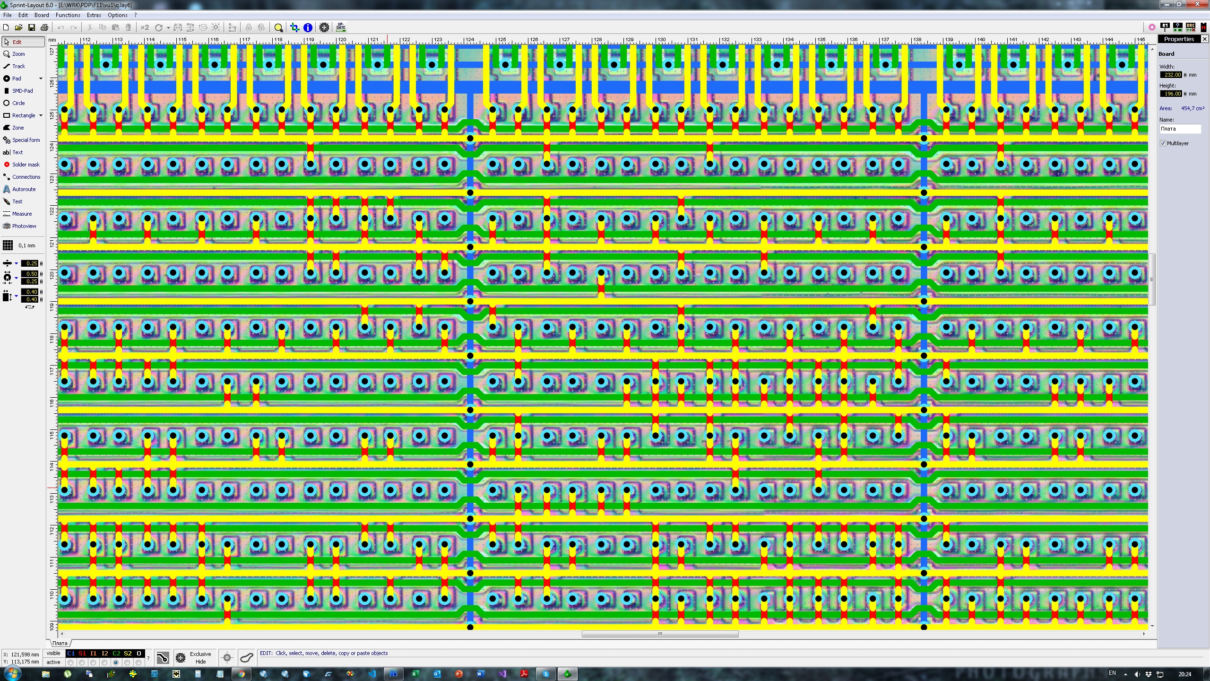This screenshot has height=681, width=1210.
Task: Click the board Name input field
Action: click(x=1180, y=129)
